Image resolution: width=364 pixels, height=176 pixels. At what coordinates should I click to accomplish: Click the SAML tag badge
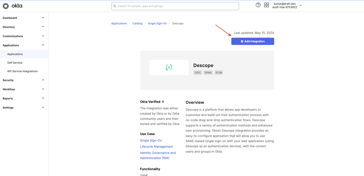208,73
